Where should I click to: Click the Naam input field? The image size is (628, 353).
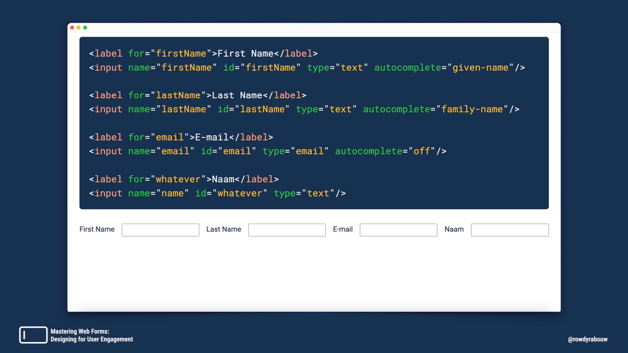pyautogui.click(x=510, y=230)
